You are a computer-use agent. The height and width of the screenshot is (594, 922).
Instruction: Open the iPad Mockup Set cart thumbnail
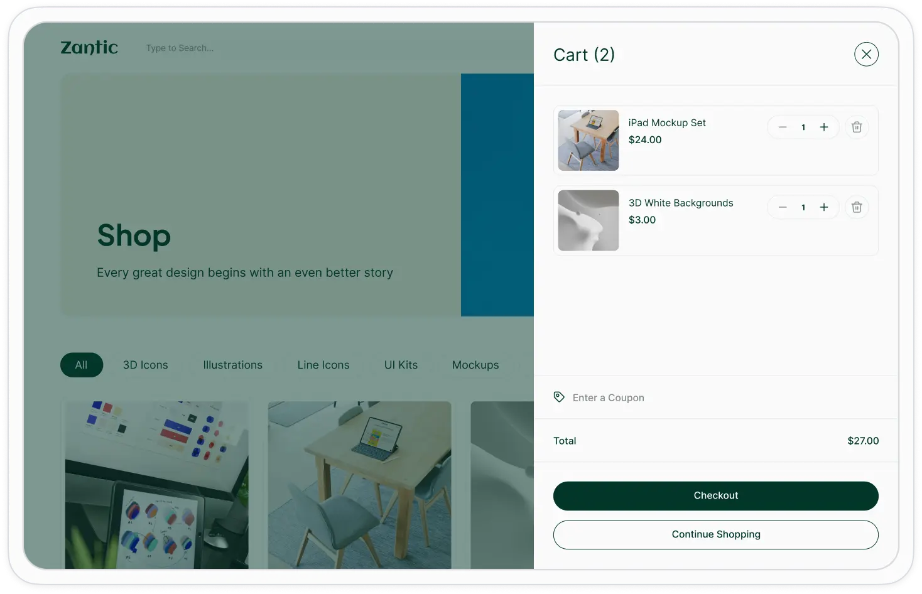588,141
